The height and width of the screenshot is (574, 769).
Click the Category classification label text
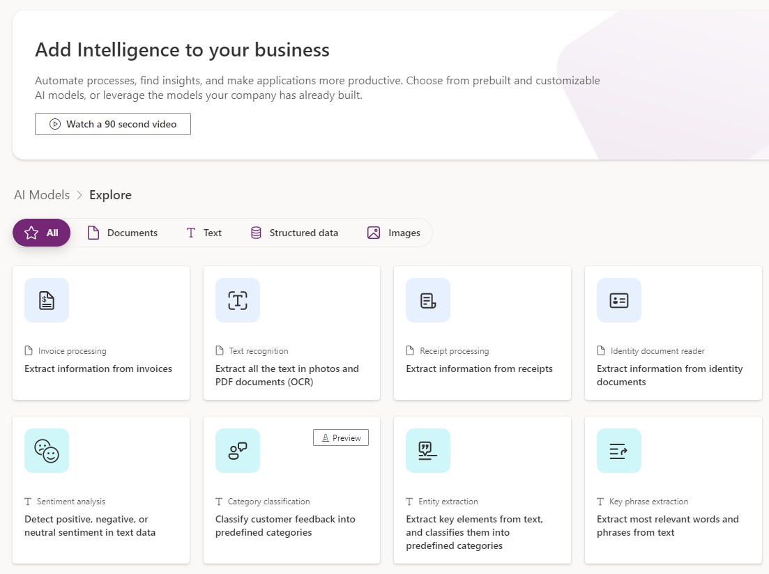click(268, 502)
